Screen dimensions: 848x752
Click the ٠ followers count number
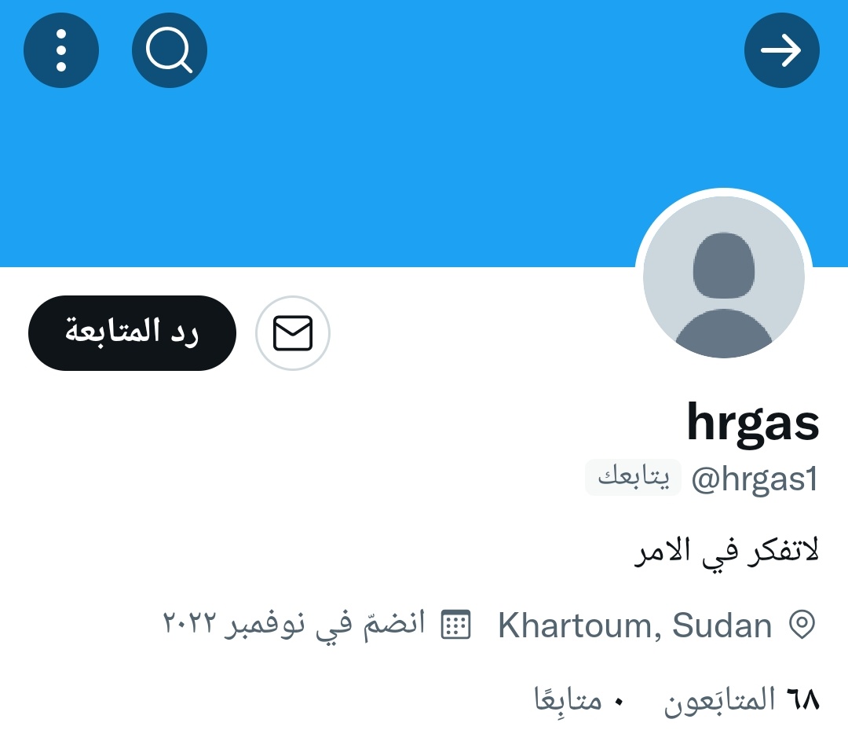(x=620, y=702)
